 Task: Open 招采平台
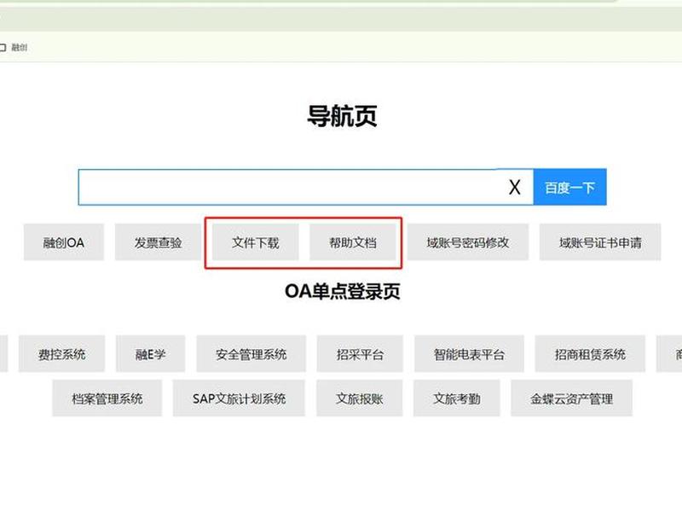pyautogui.click(x=360, y=353)
